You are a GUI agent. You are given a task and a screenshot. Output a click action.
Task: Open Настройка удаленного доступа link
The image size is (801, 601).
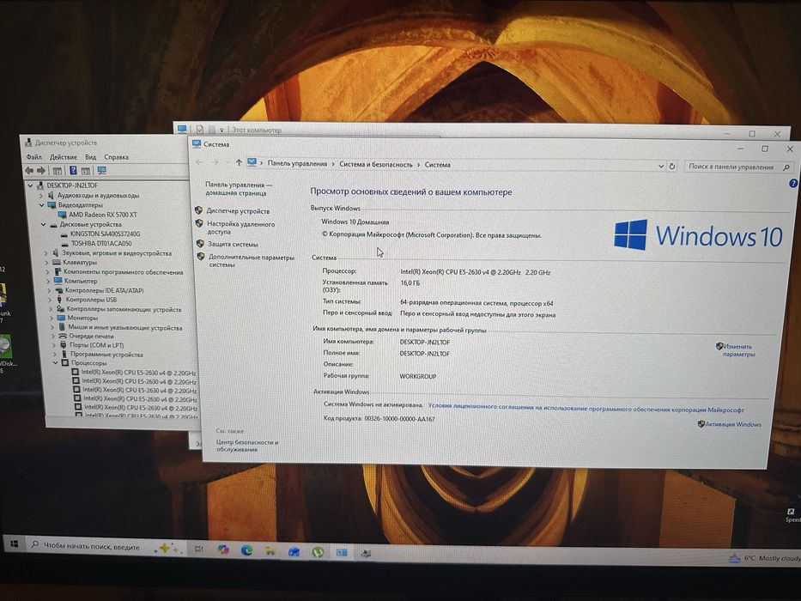pyautogui.click(x=240, y=228)
